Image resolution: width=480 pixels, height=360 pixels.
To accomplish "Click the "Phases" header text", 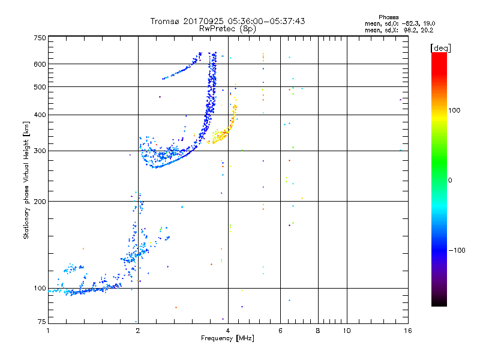I will pos(388,17).
